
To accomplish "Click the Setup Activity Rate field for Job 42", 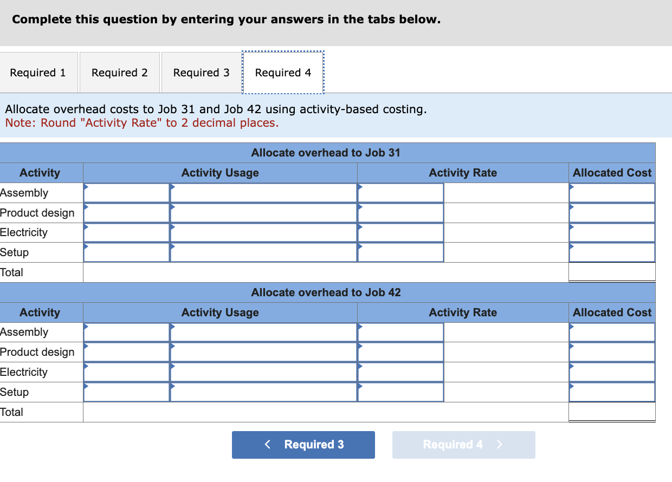I will [400, 392].
